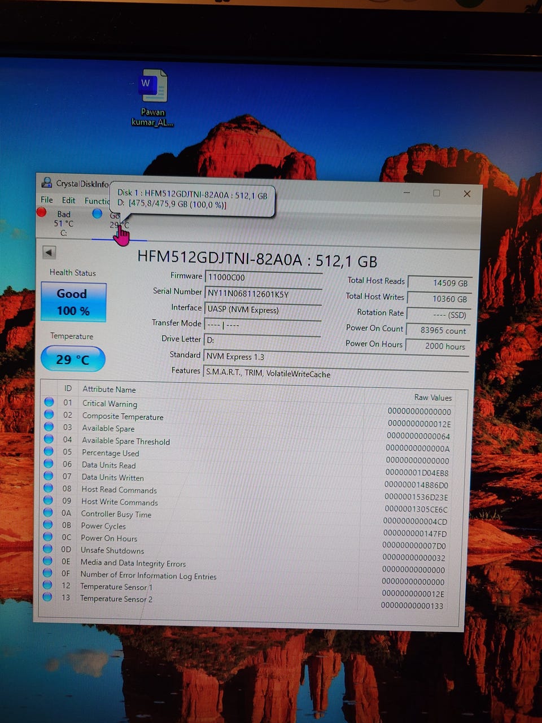Image resolution: width=542 pixels, height=723 pixels.
Task: Click the 29 °C temperature button
Action: click(x=73, y=359)
